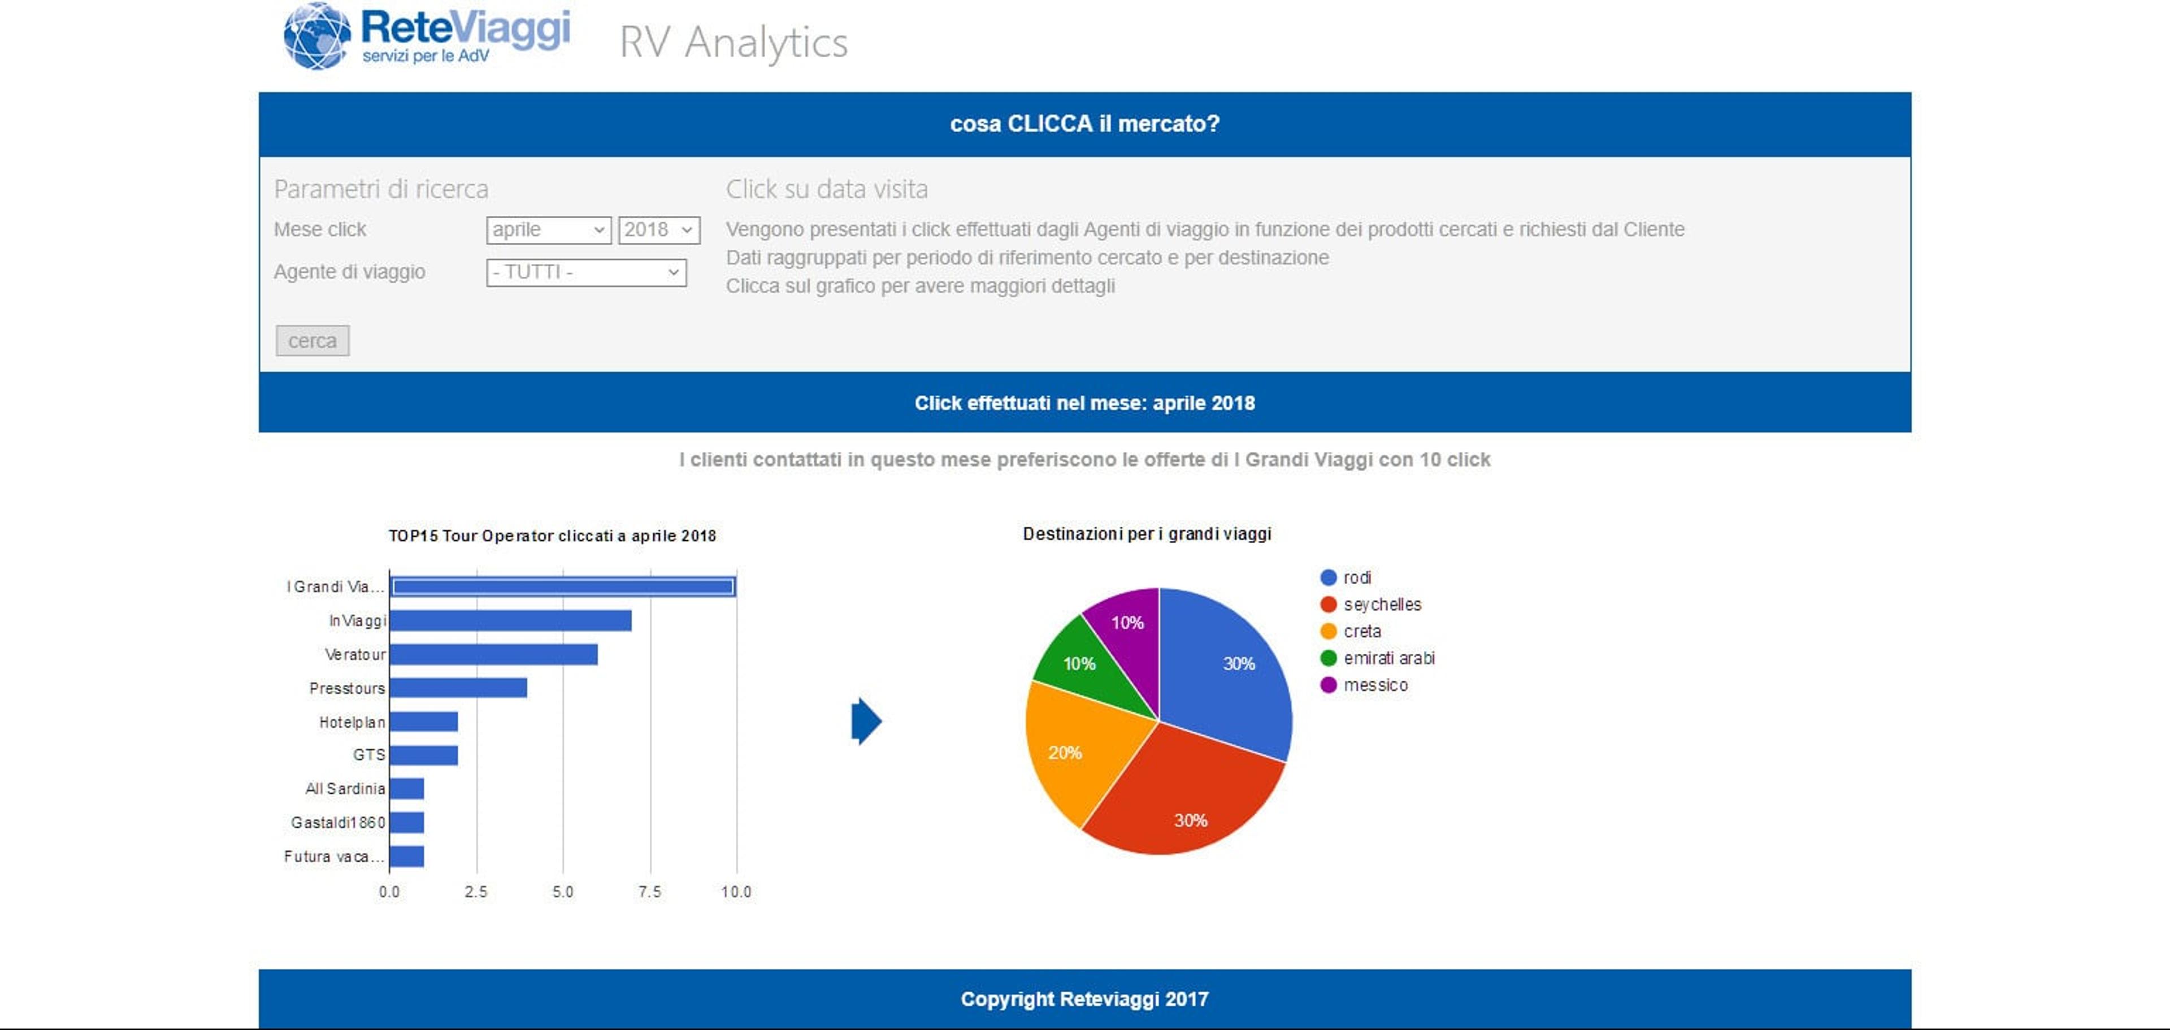
Task: Click the ReteViaggi globe logo
Action: click(x=316, y=36)
